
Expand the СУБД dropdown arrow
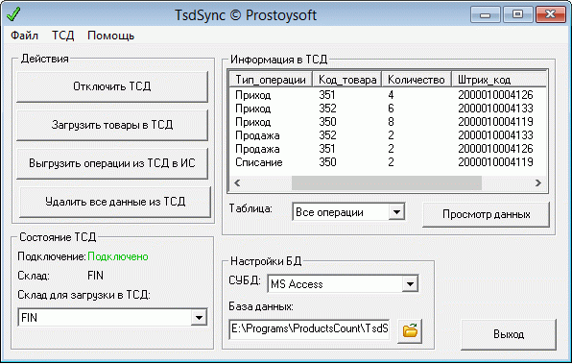click(410, 283)
